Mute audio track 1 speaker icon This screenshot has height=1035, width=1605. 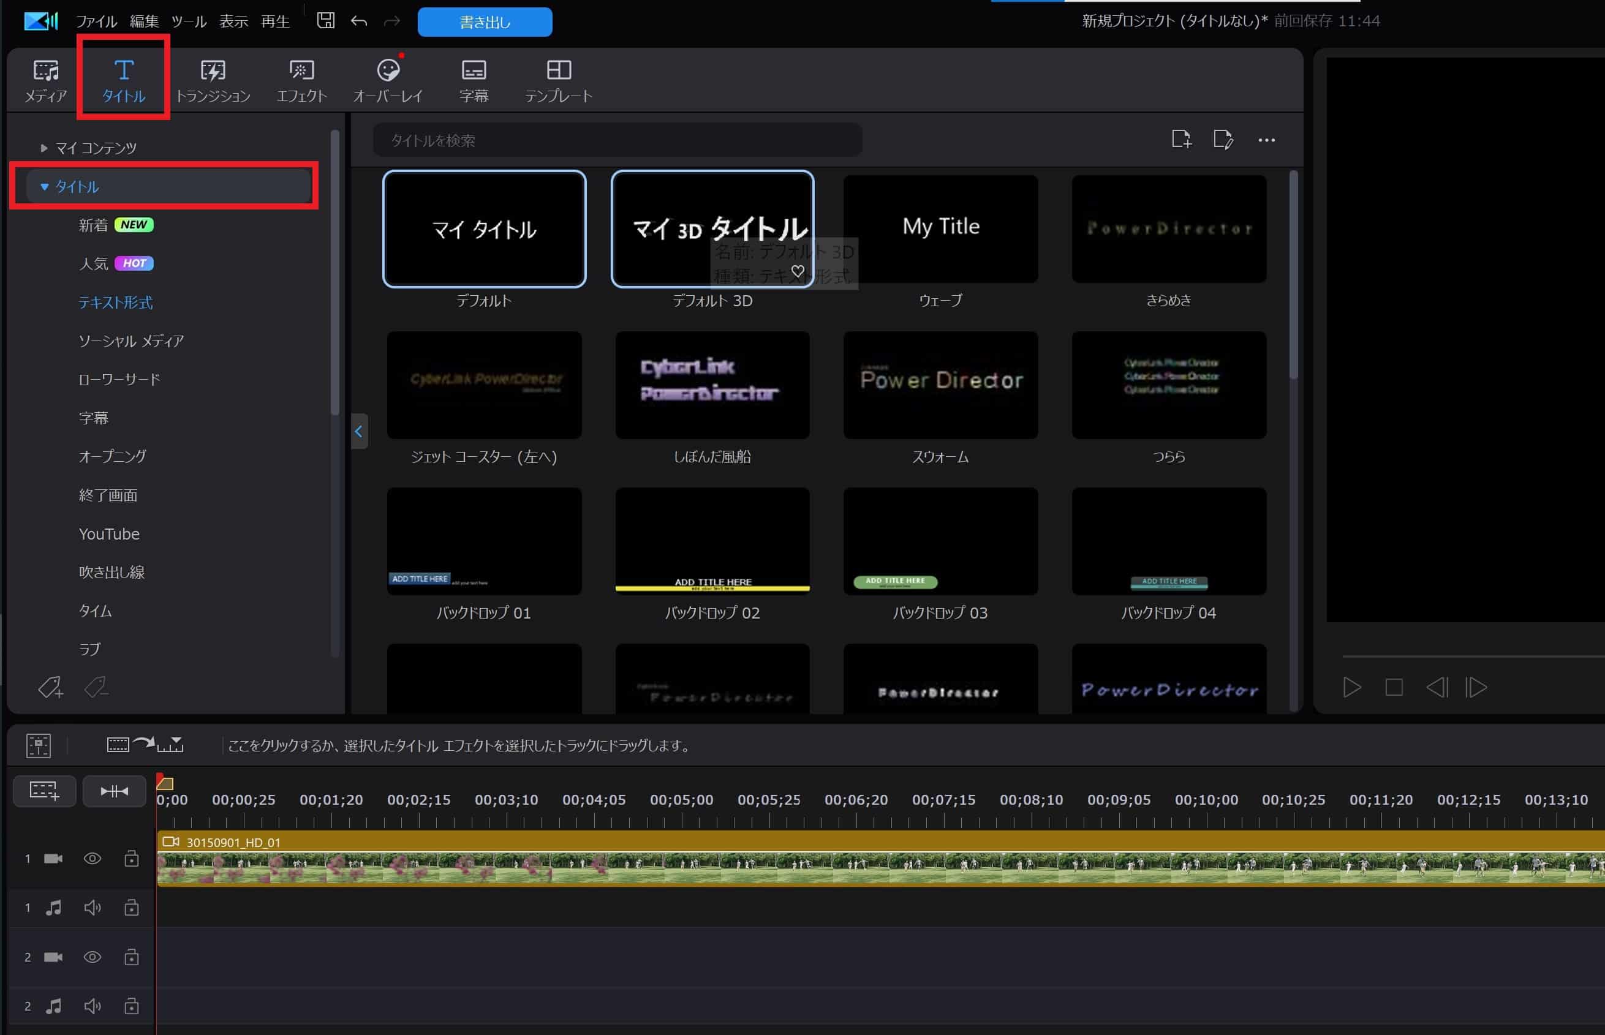(x=92, y=908)
